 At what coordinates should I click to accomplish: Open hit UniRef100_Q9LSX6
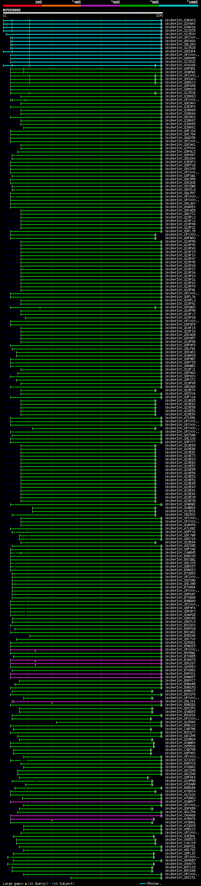tap(180, 438)
